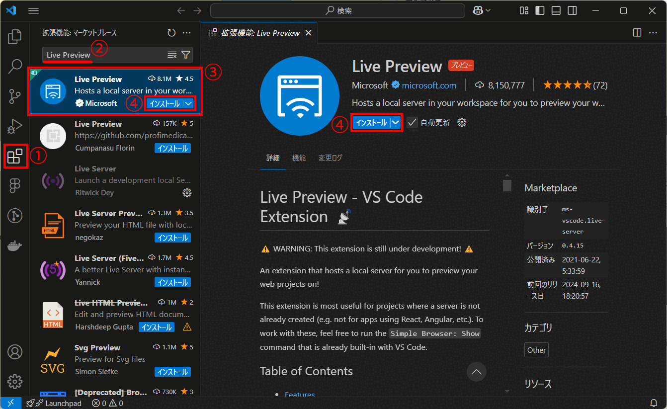Click the Microsoft publisher name in details
Screen dimensions: 667x409
click(370, 85)
